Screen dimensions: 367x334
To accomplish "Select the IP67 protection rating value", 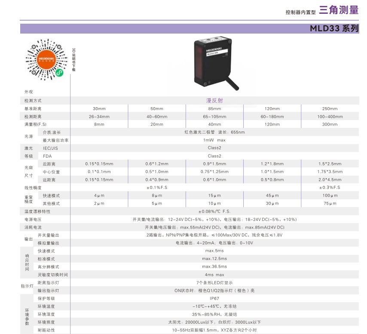I will pos(214,298).
